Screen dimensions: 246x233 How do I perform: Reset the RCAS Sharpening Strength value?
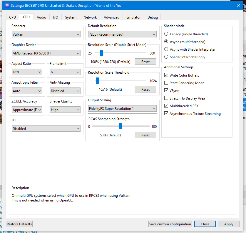(145, 135)
